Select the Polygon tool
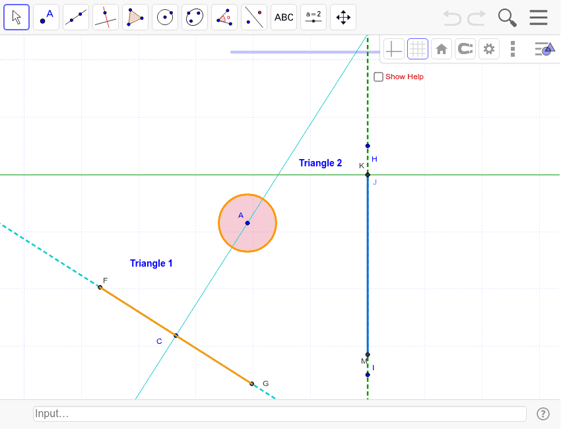 pyautogui.click(x=135, y=17)
